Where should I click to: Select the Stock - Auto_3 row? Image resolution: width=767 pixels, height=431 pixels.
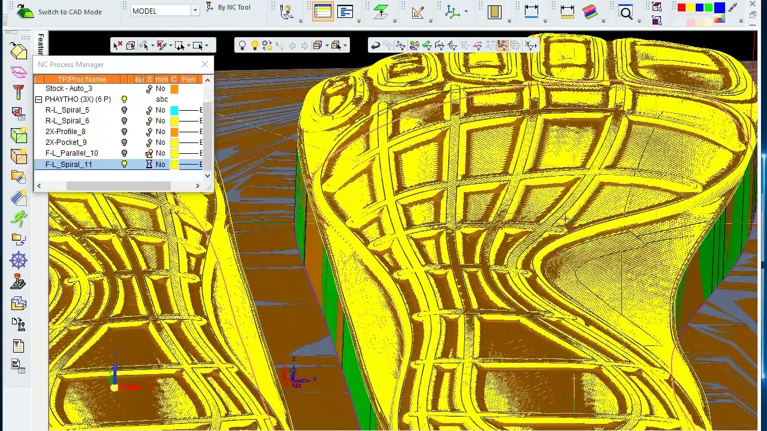(x=68, y=89)
